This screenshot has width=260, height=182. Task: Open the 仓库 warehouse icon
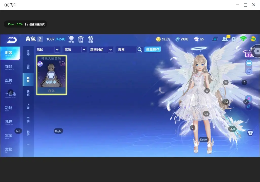tap(81, 39)
